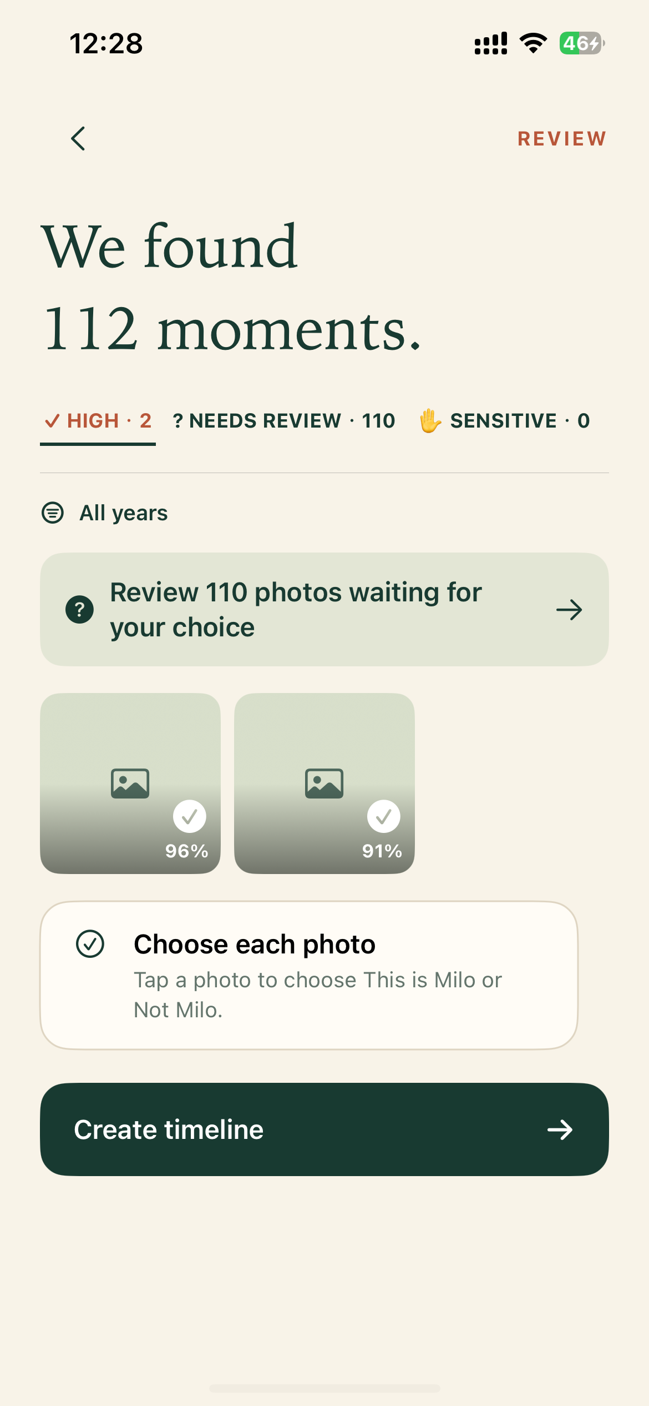Tap the battery indicator in status bar
The image size is (649, 1406).
click(x=582, y=43)
